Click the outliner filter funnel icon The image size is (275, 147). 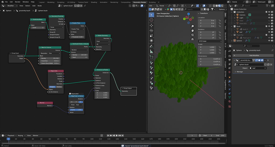click(267, 6)
